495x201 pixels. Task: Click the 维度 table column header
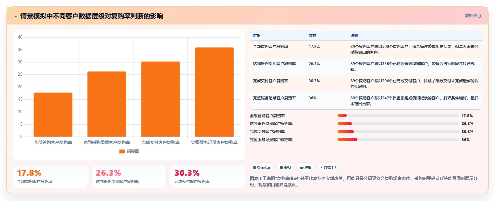click(x=257, y=36)
